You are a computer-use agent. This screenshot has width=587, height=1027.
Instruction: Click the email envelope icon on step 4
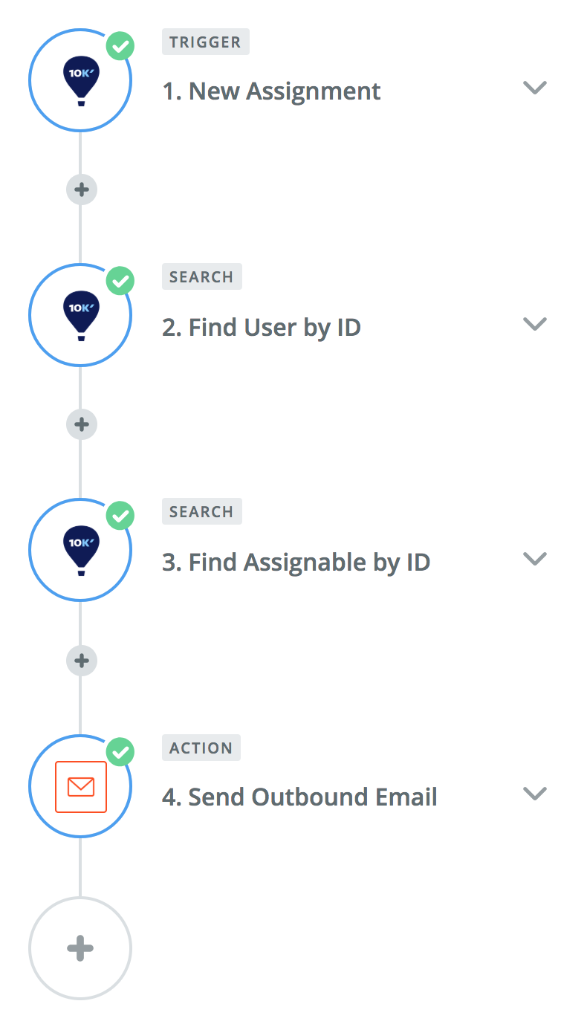pos(80,786)
